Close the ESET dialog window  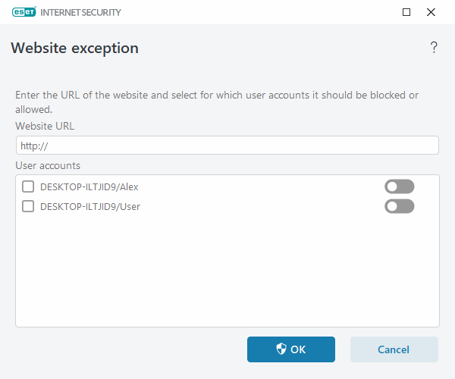coord(431,12)
